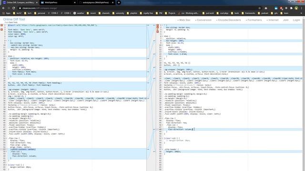This screenshot has height=171, width=305.
Task: Collapse the html block at left line 15
Action: [x=7, y=56]
